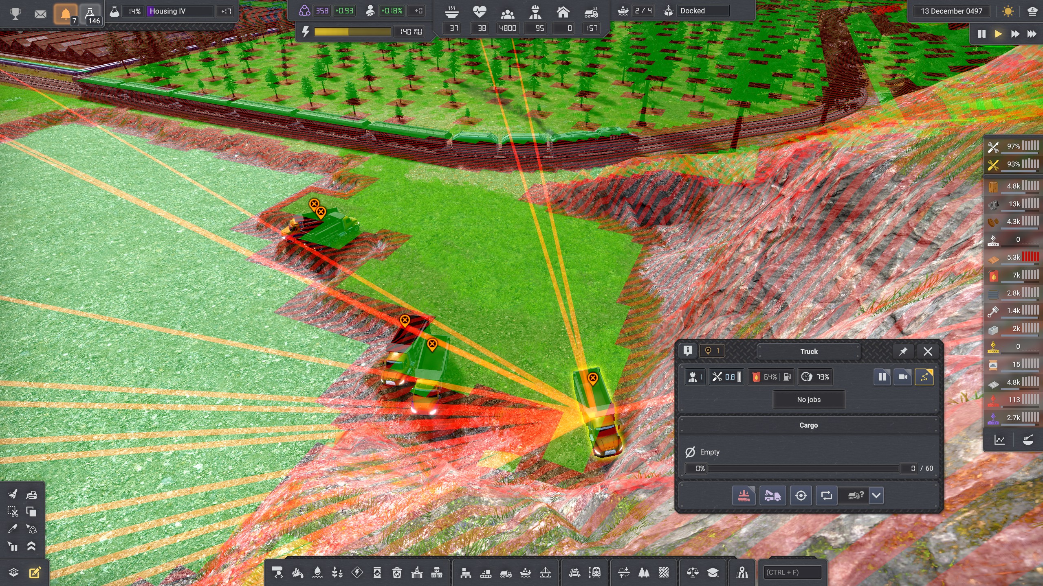
Task: Open the power build category
Action: pos(357,573)
